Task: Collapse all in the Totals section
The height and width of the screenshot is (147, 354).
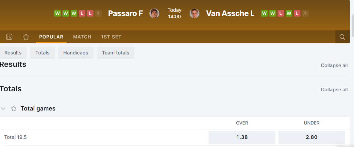Action: point(334,89)
